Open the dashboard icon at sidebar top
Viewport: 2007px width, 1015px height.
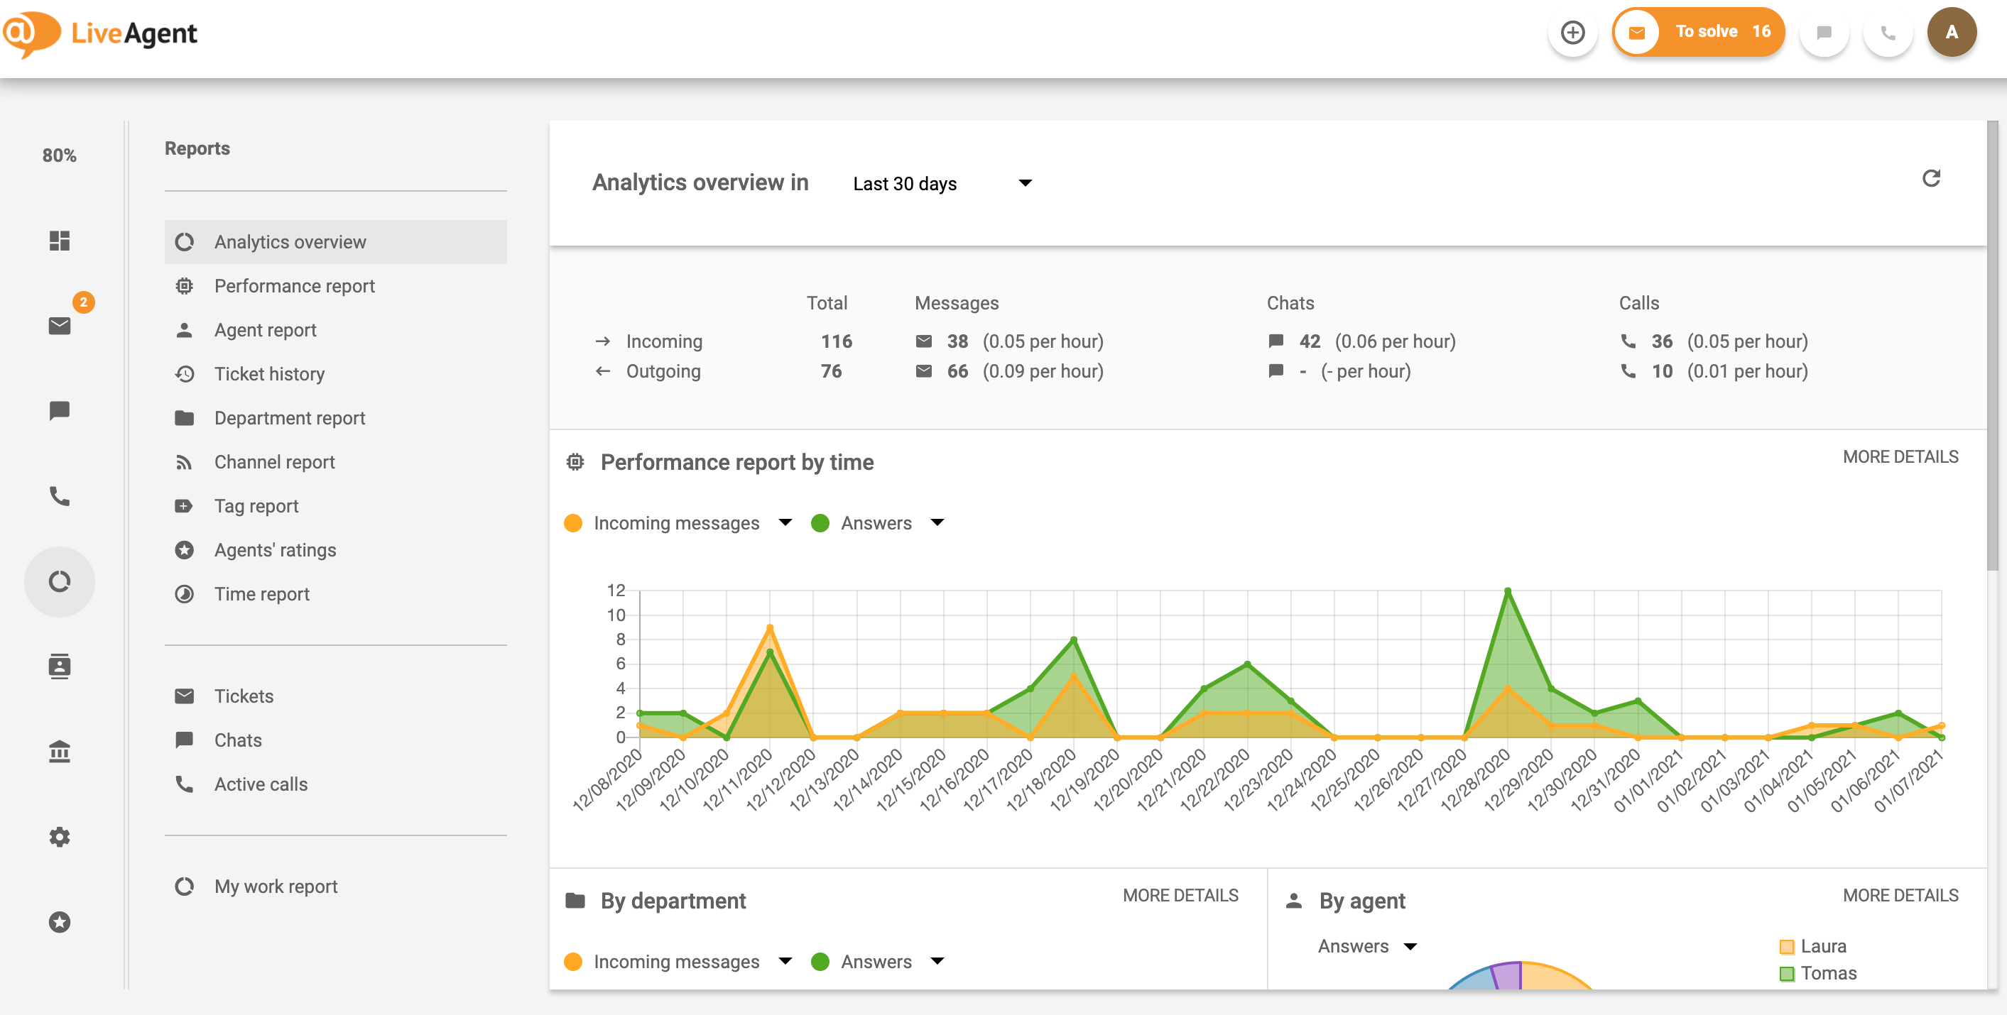pyautogui.click(x=60, y=241)
